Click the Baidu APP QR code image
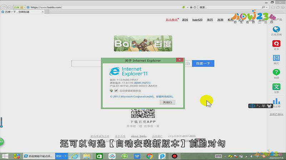The height and width of the screenshot is (160, 286). 143,113
